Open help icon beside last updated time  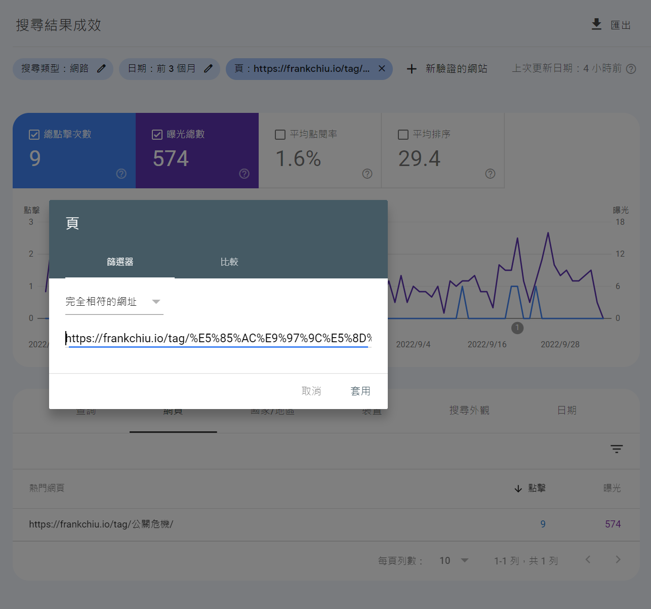point(631,69)
